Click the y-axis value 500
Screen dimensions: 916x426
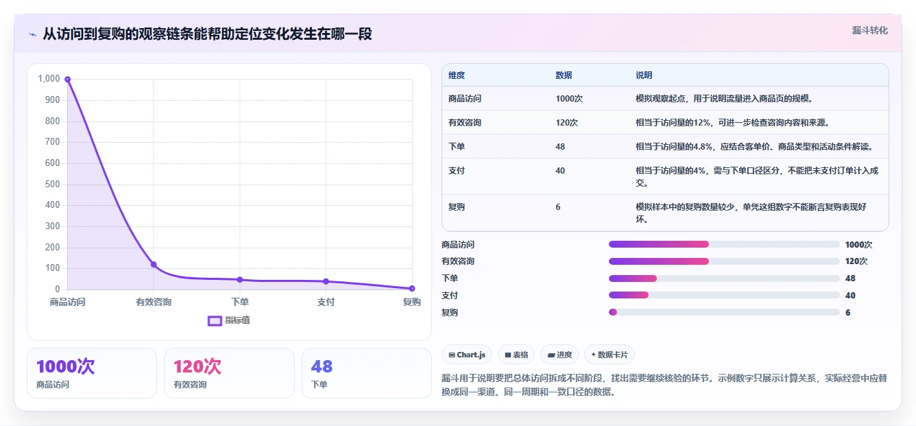[x=53, y=185]
